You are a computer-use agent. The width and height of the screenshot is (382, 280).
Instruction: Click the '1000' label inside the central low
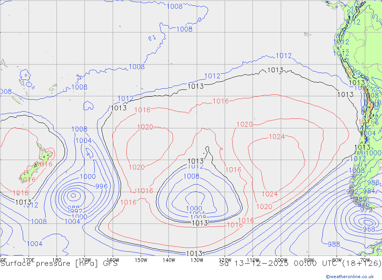click(x=194, y=208)
